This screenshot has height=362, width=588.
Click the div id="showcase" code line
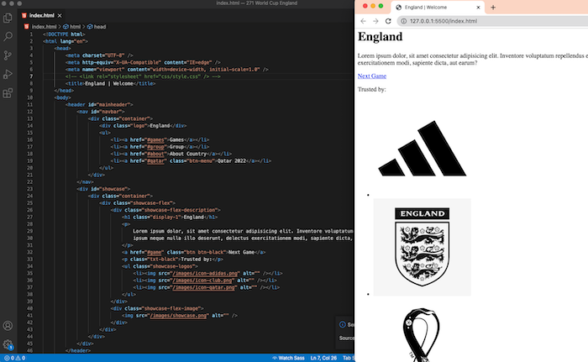(x=103, y=189)
